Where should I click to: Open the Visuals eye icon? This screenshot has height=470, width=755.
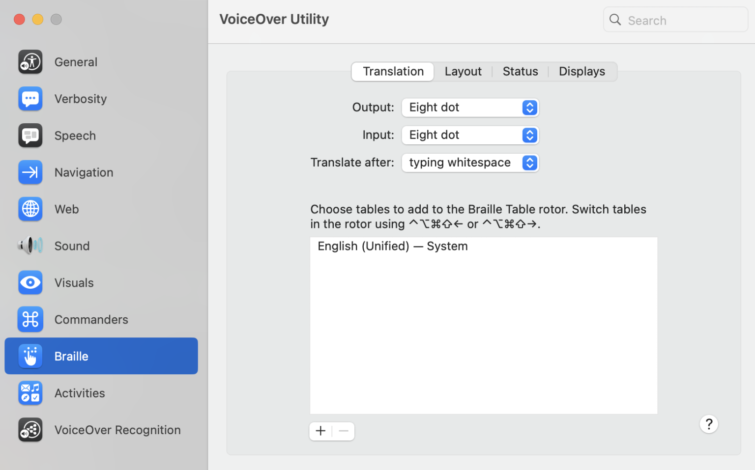tap(30, 282)
